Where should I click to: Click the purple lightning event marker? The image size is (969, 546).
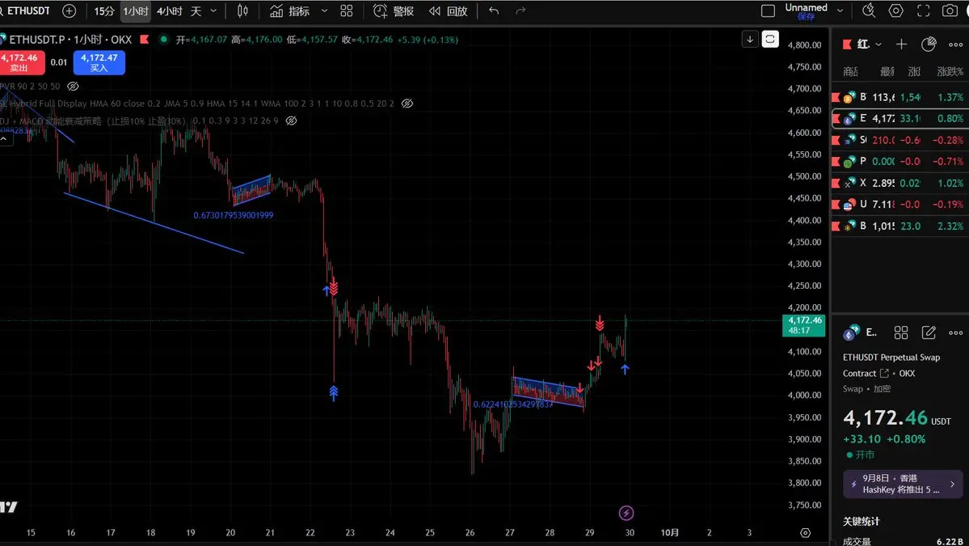(x=626, y=513)
